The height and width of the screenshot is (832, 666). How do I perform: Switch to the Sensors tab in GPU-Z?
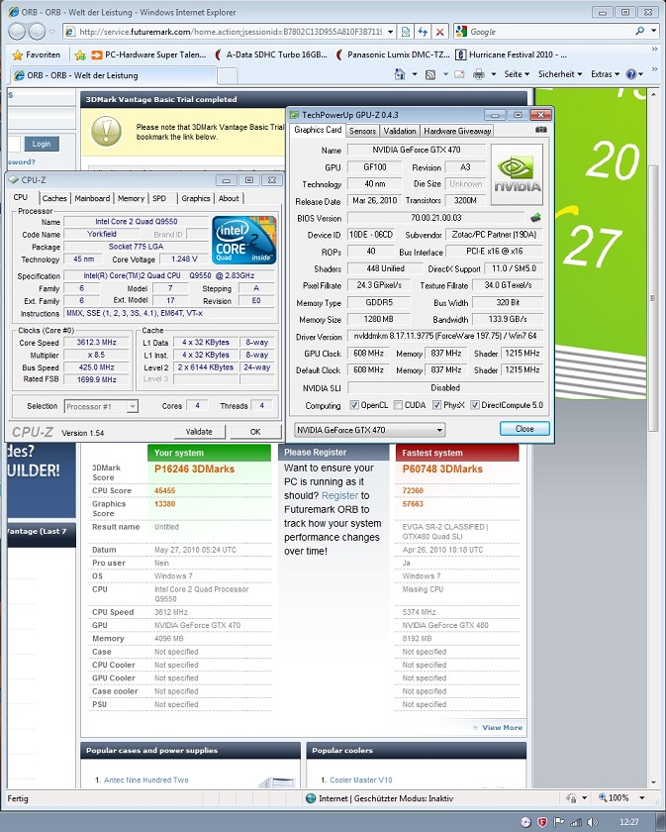[362, 131]
